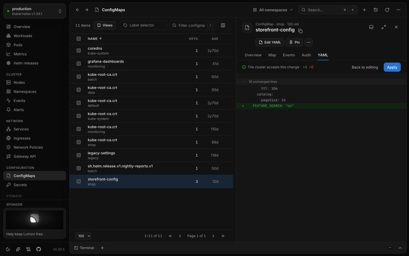Toggle dark mode moon icon
Screen dimensions: 409x256
pos(8,249)
